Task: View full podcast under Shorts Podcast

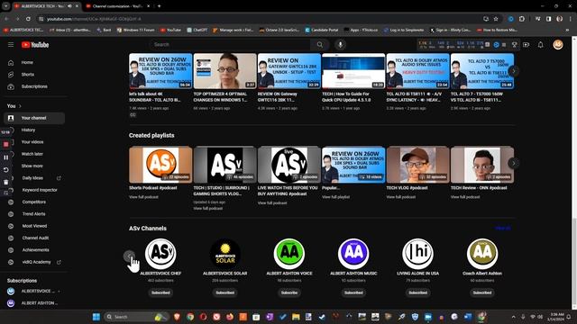Action: tap(143, 197)
